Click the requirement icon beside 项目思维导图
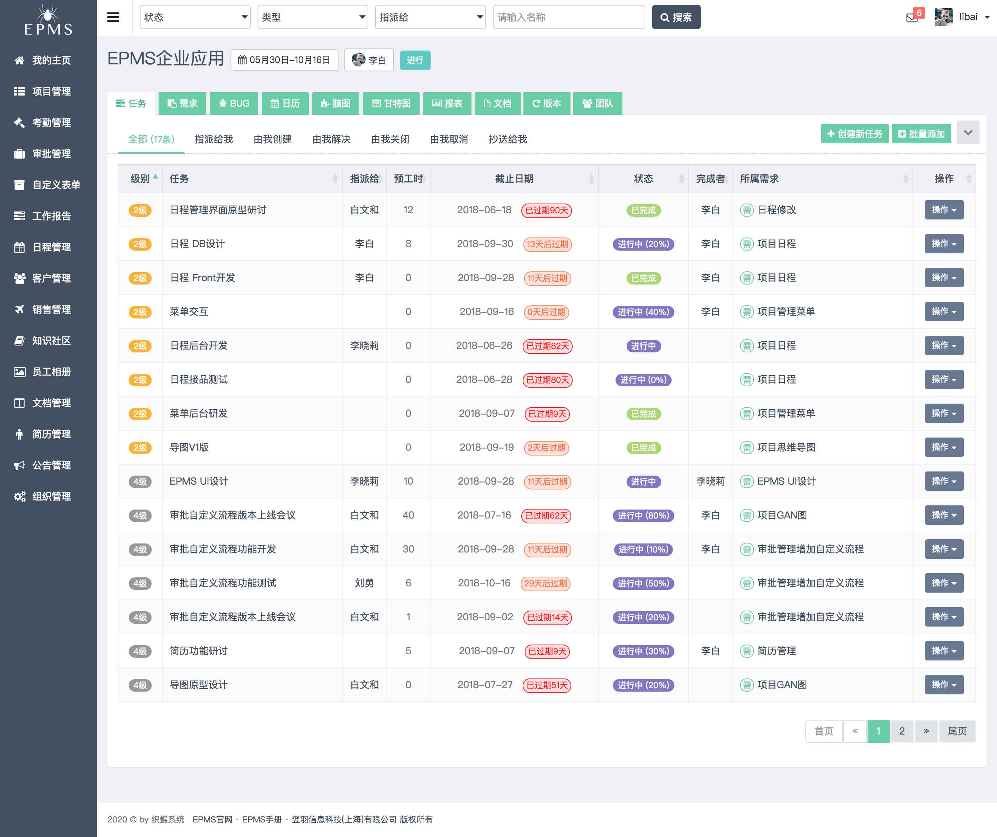Viewport: 997px width, 837px height. tap(747, 447)
